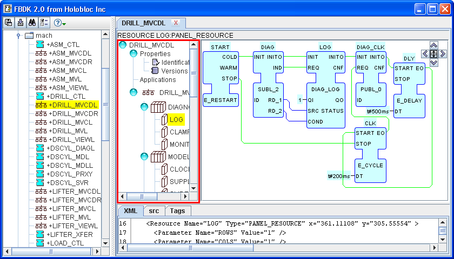Switch to the XML tab
The width and height of the screenshot is (454, 259).
point(130,211)
